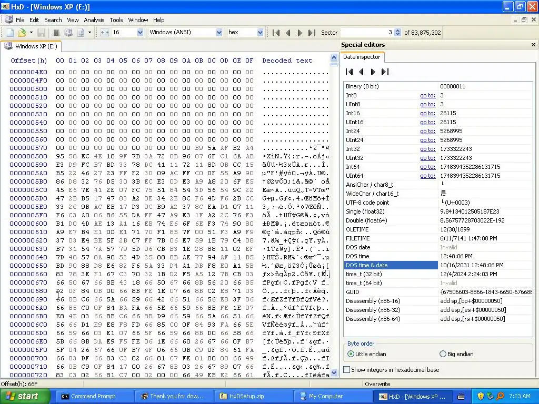The width and height of the screenshot is (539, 404).
Task: Click go to link for Int24
Action: (x=427, y=131)
